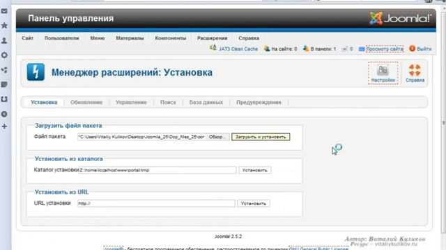Click the Обзор... browse button
446x250 pixels.
pyautogui.click(x=217, y=137)
